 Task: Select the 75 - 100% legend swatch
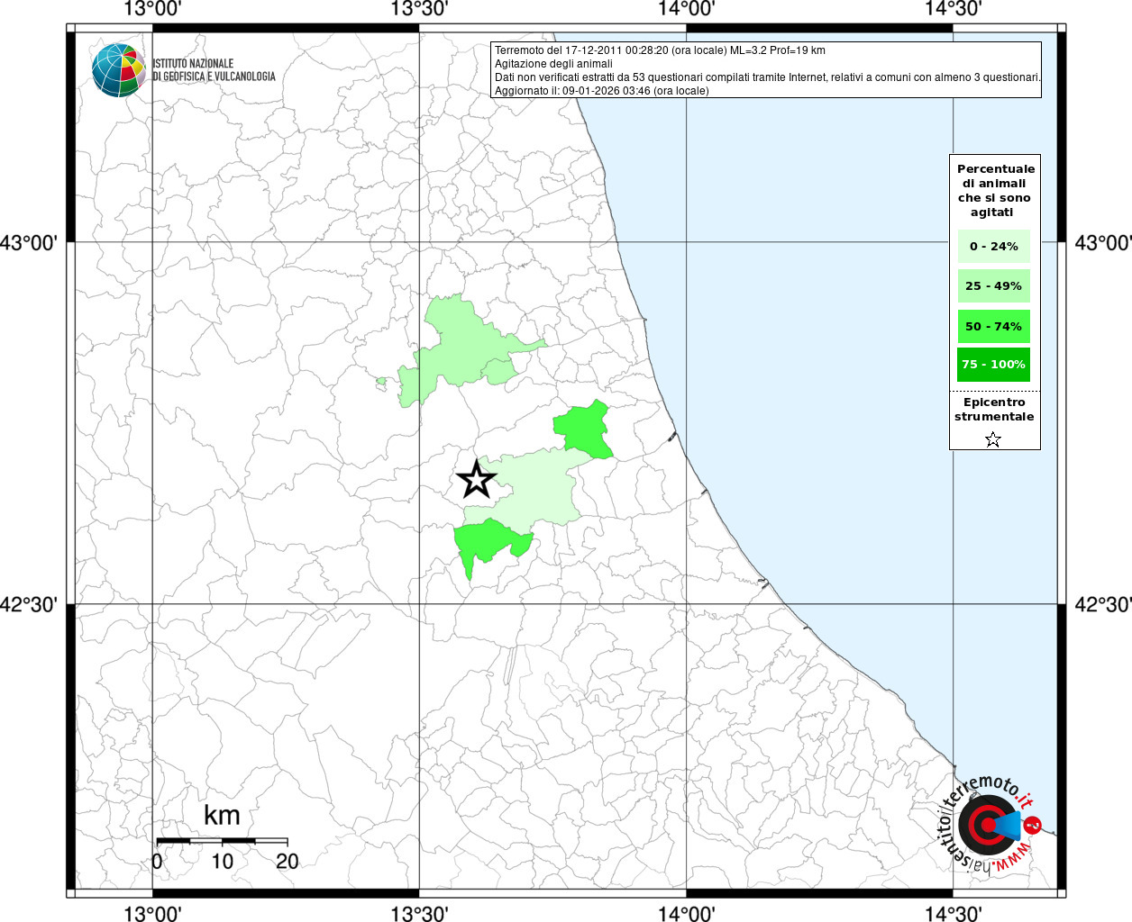pyautogui.click(x=993, y=365)
